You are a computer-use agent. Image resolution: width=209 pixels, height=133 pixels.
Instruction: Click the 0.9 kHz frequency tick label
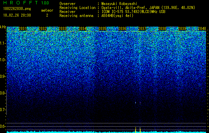click(3, 76)
